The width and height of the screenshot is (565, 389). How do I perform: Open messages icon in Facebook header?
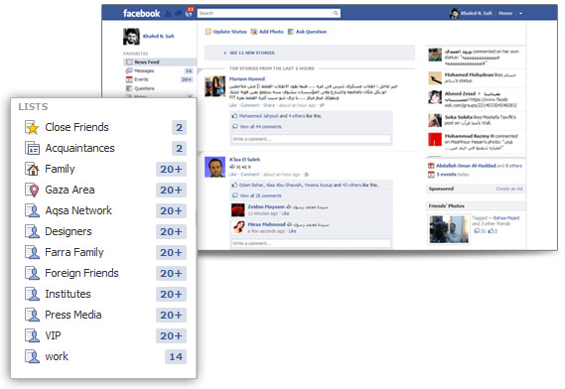179,14
